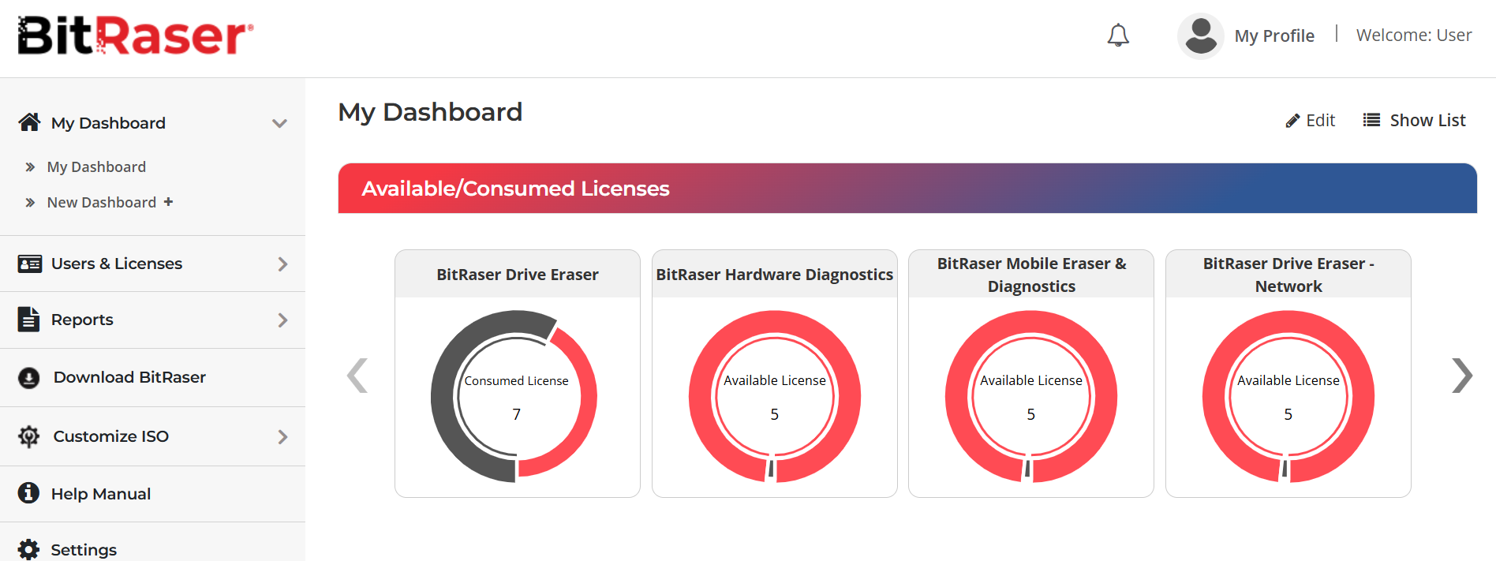This screenshot has width=1496, height=561.
Task: Open the My Dashboard sub-item
Action: pyautogui.click(x=96, y=167)
